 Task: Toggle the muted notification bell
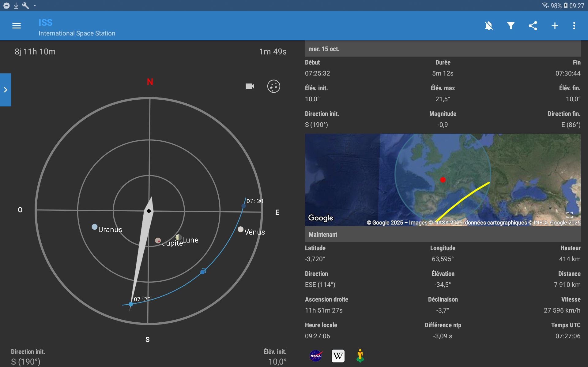coord(489,26)
